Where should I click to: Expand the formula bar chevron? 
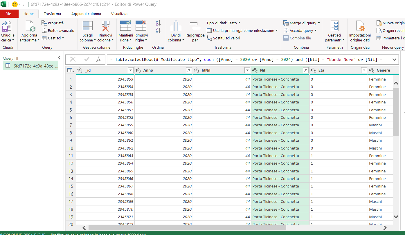pos(394,59)
